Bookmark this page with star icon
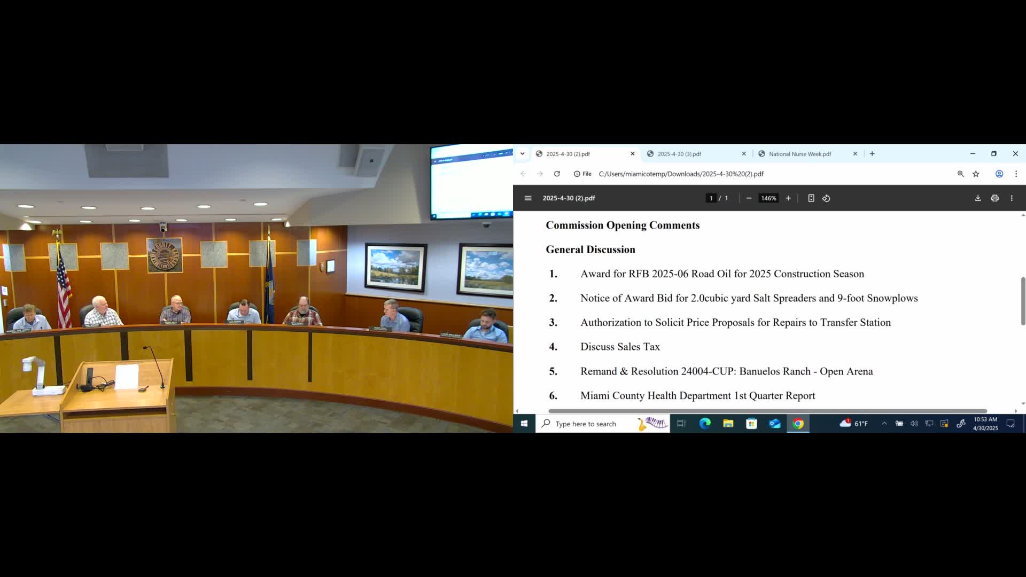The height and width of the screenshot is (577, 1026). coord(976,174)
